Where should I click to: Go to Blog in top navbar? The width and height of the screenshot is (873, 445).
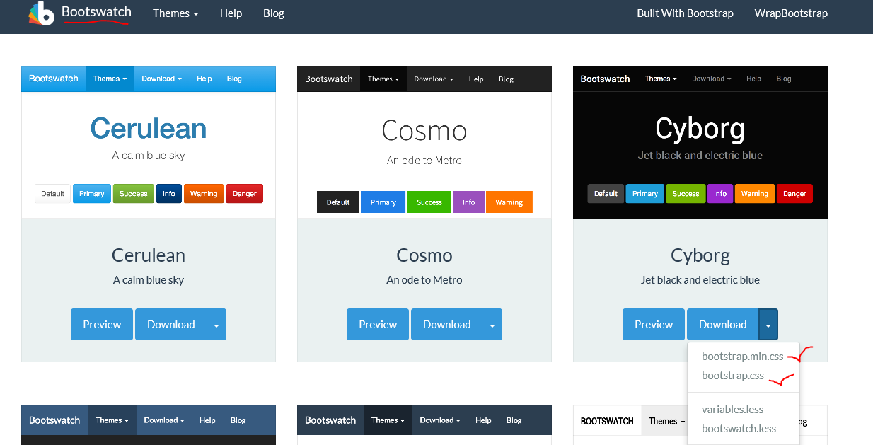[x=274, y=13]
